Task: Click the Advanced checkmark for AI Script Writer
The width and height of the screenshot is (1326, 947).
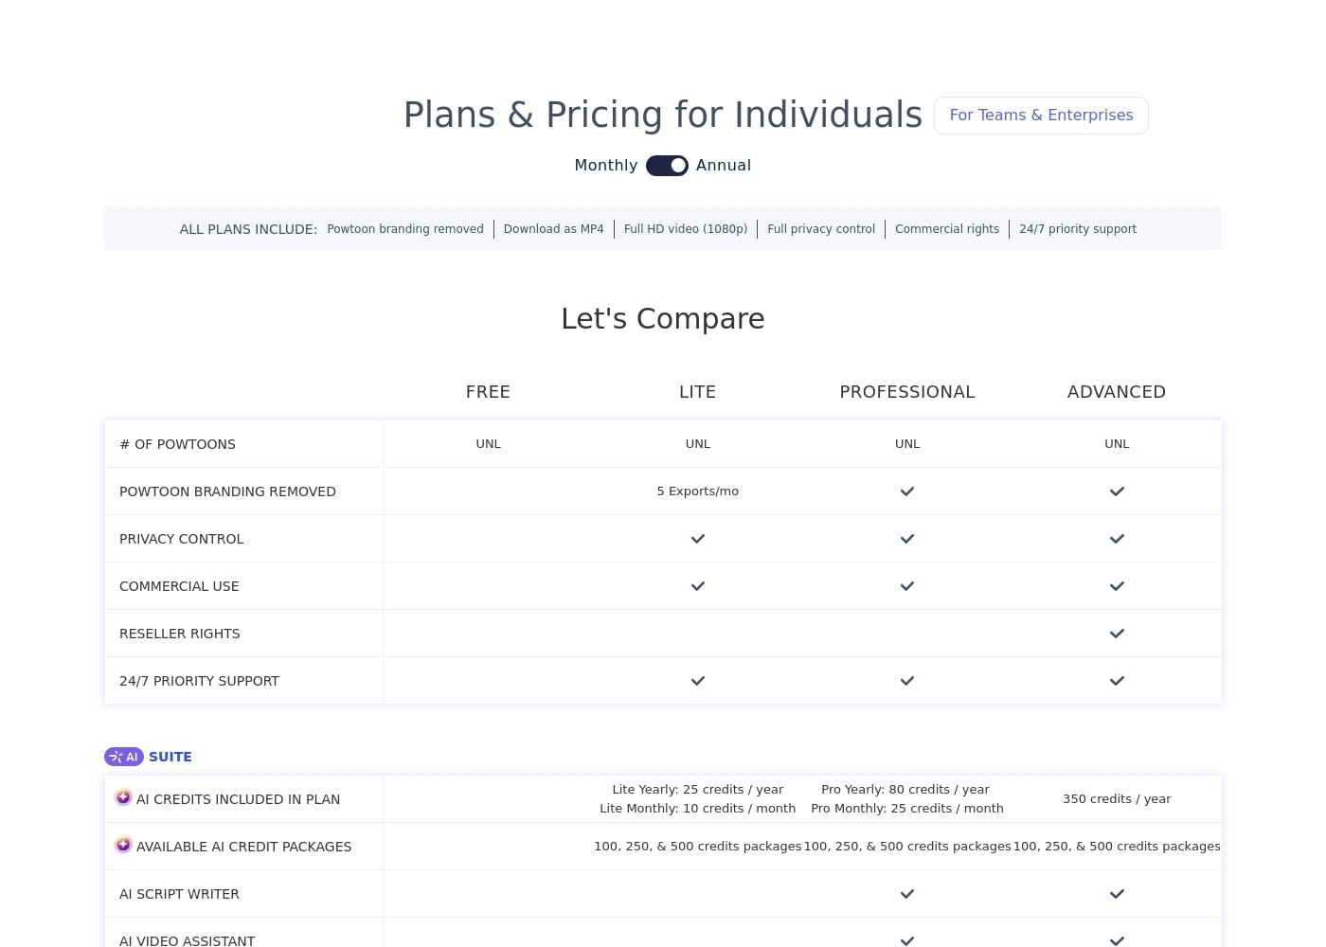Action: point(1117,894)
